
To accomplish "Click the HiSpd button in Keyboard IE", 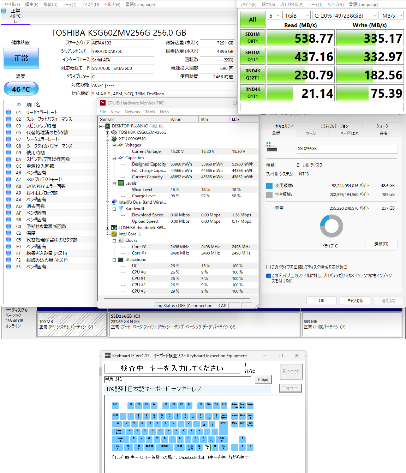I will (x=263, y=379).
